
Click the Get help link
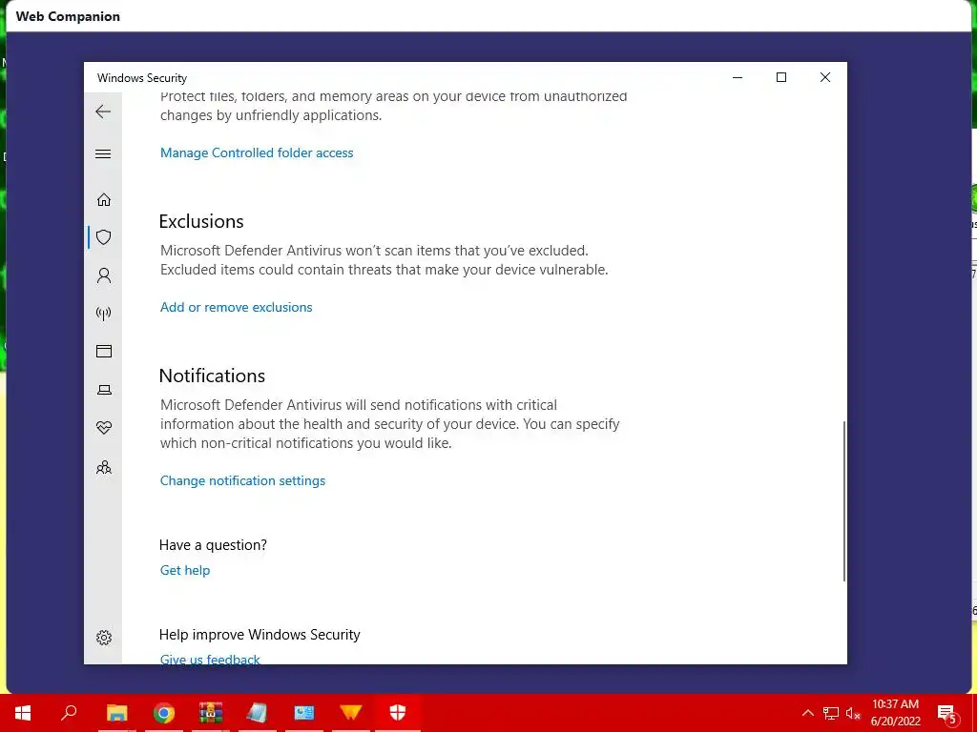coord(185,570)
